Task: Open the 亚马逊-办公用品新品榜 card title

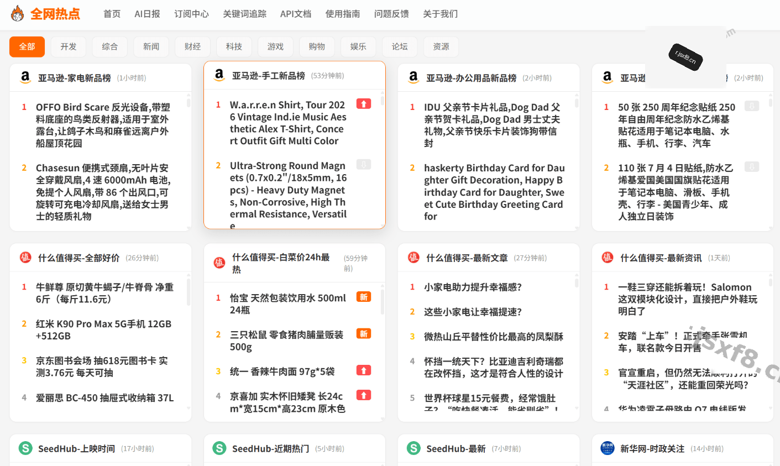Action: pos(472,78)
